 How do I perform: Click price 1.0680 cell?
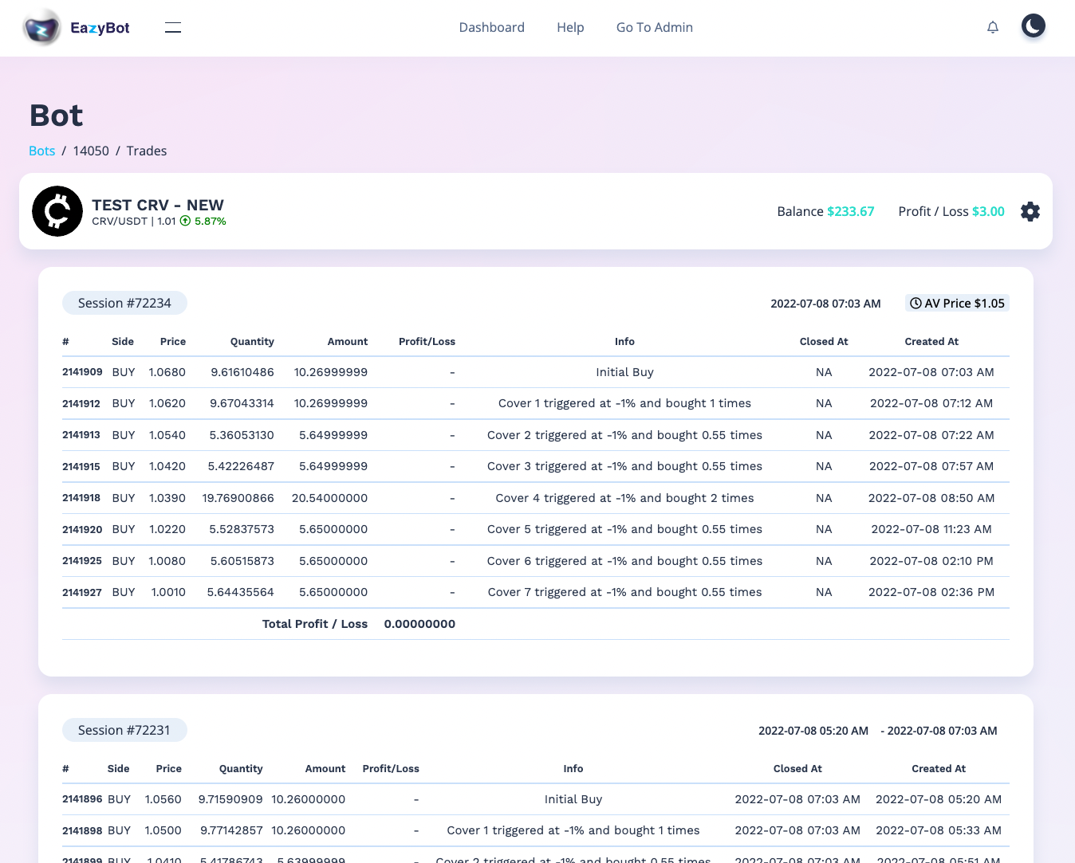pyautogui.click(x=167, y=372)
